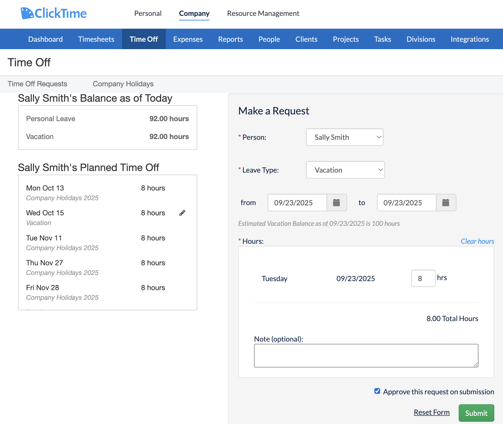Open the Projects tab
This screenshot has height=424, width=503.
(x=346, y=39)
